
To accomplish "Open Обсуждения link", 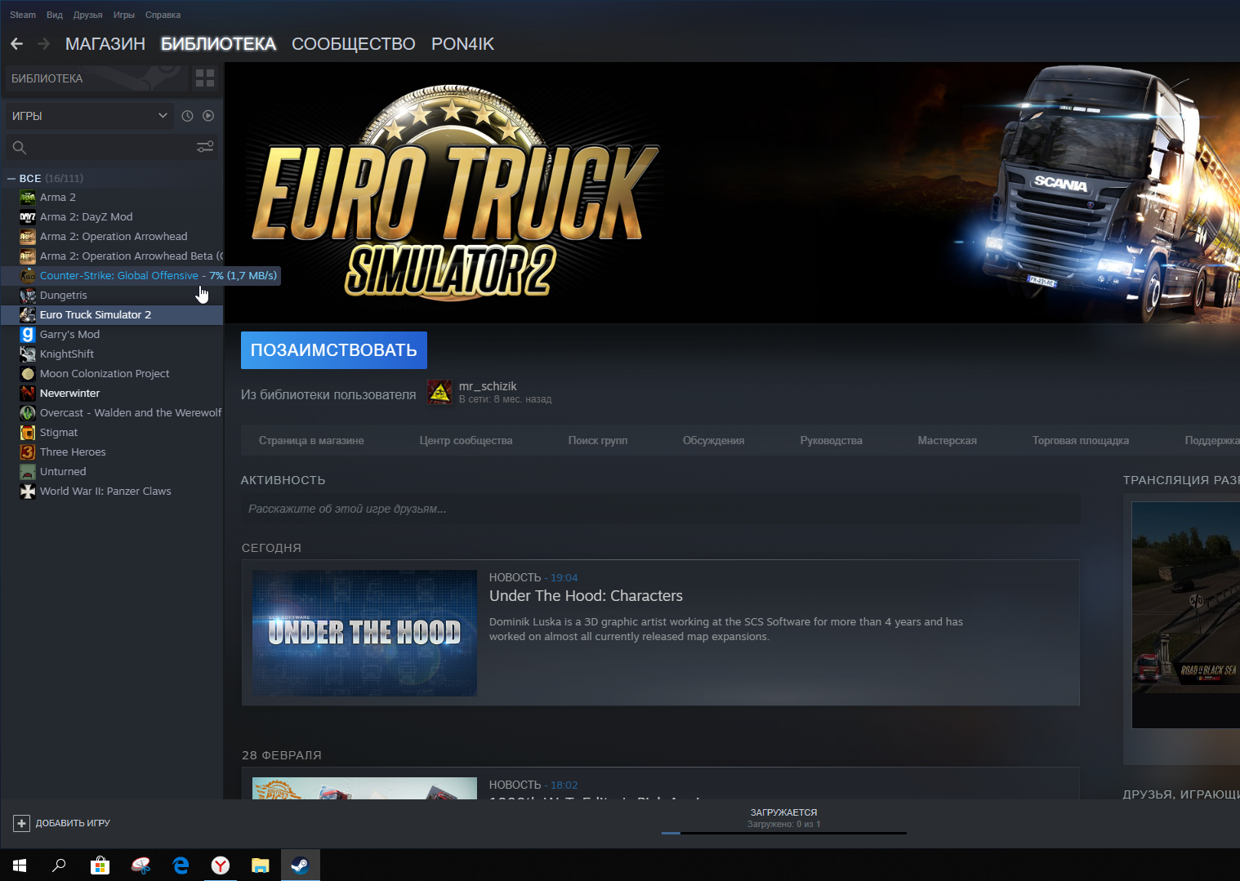I will pos(714,441).
